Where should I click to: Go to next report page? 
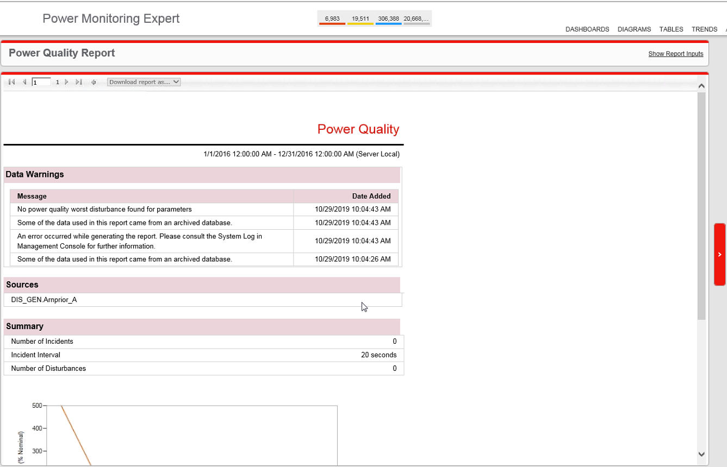(67, 82)
